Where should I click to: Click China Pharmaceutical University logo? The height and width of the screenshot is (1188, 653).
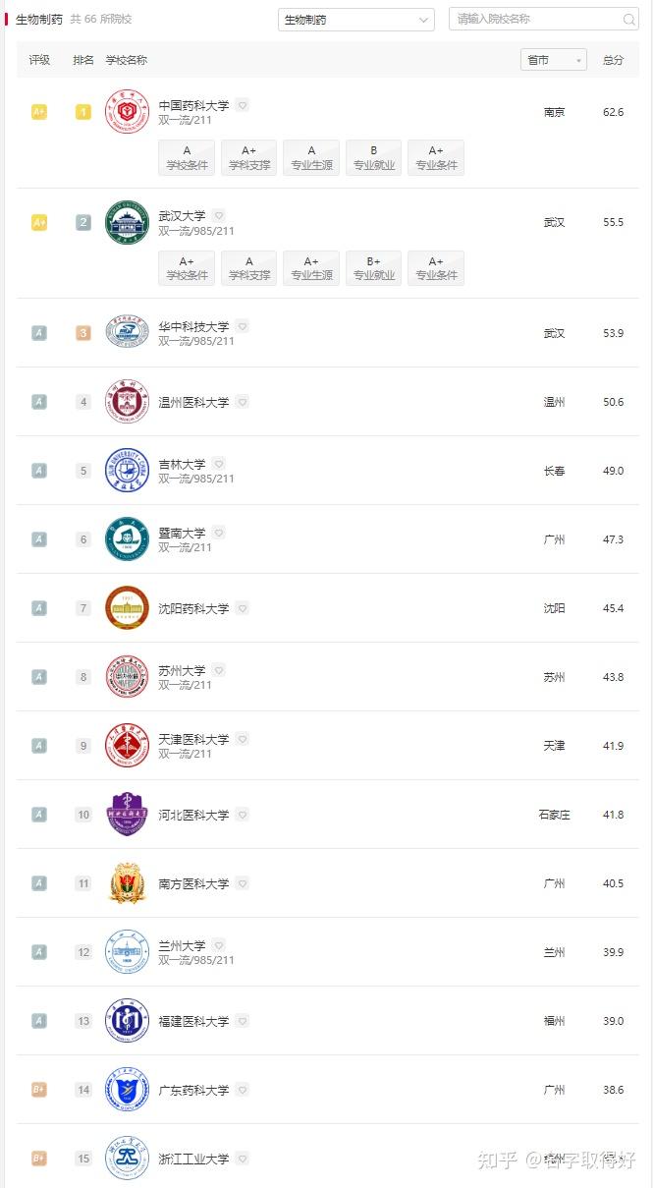pyautogui.click(x=127, y=112)
